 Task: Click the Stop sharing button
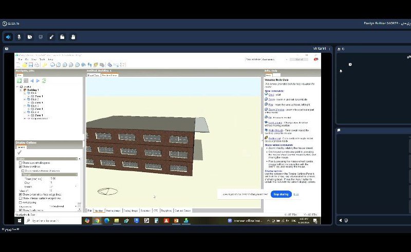[x=281, y=194]
